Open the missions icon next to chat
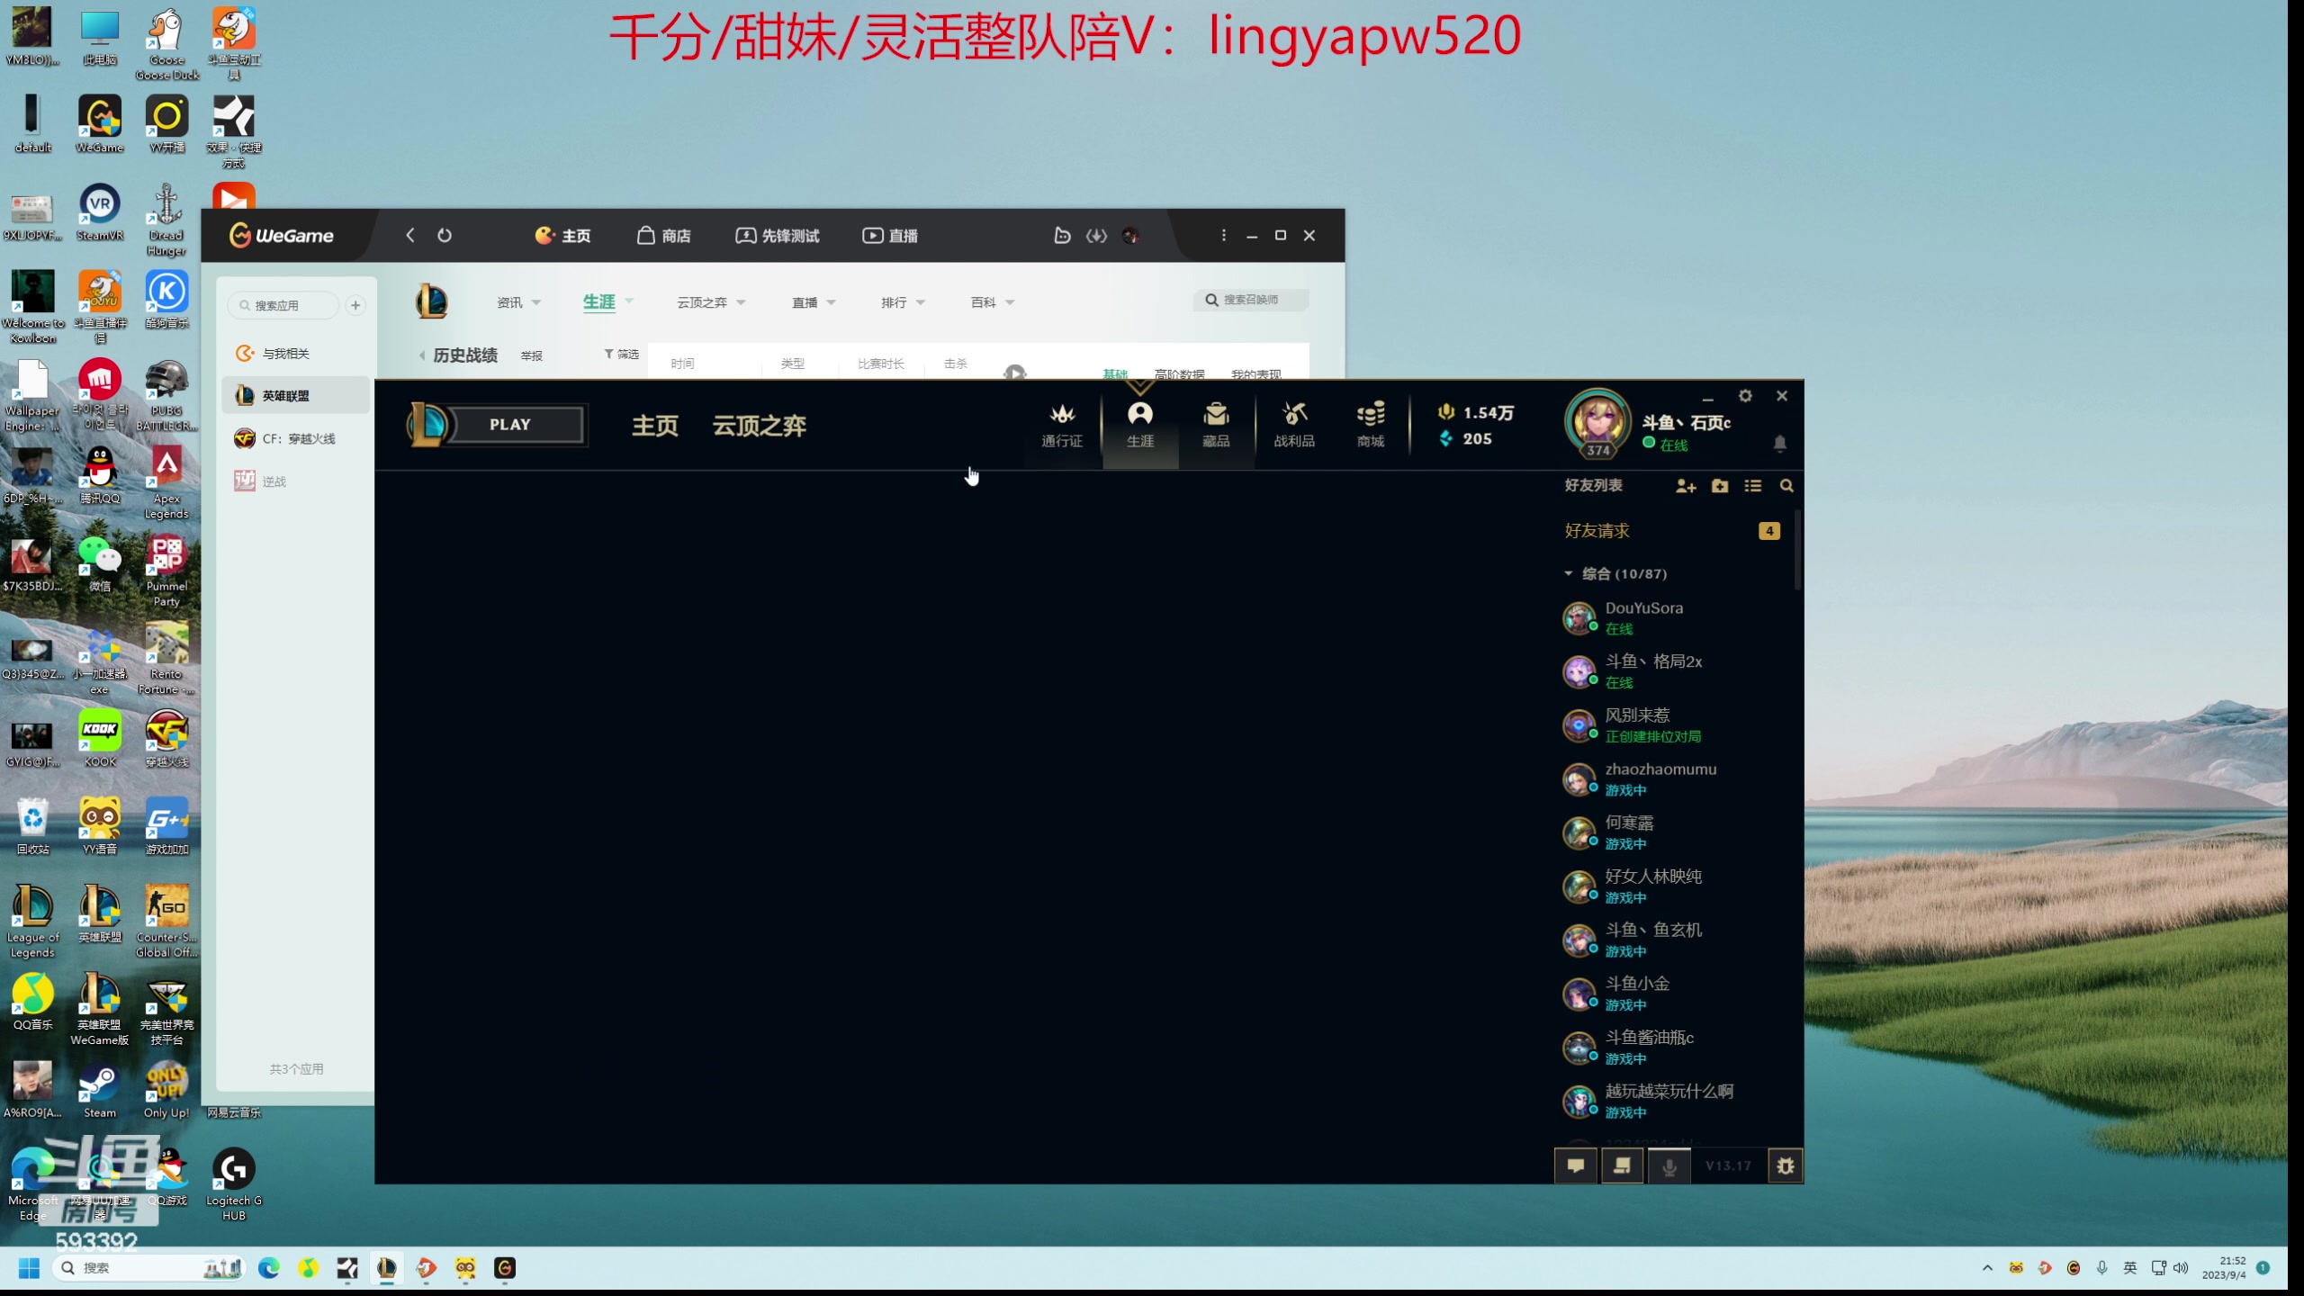2304x1296 pixels. coord(1622,1165)
